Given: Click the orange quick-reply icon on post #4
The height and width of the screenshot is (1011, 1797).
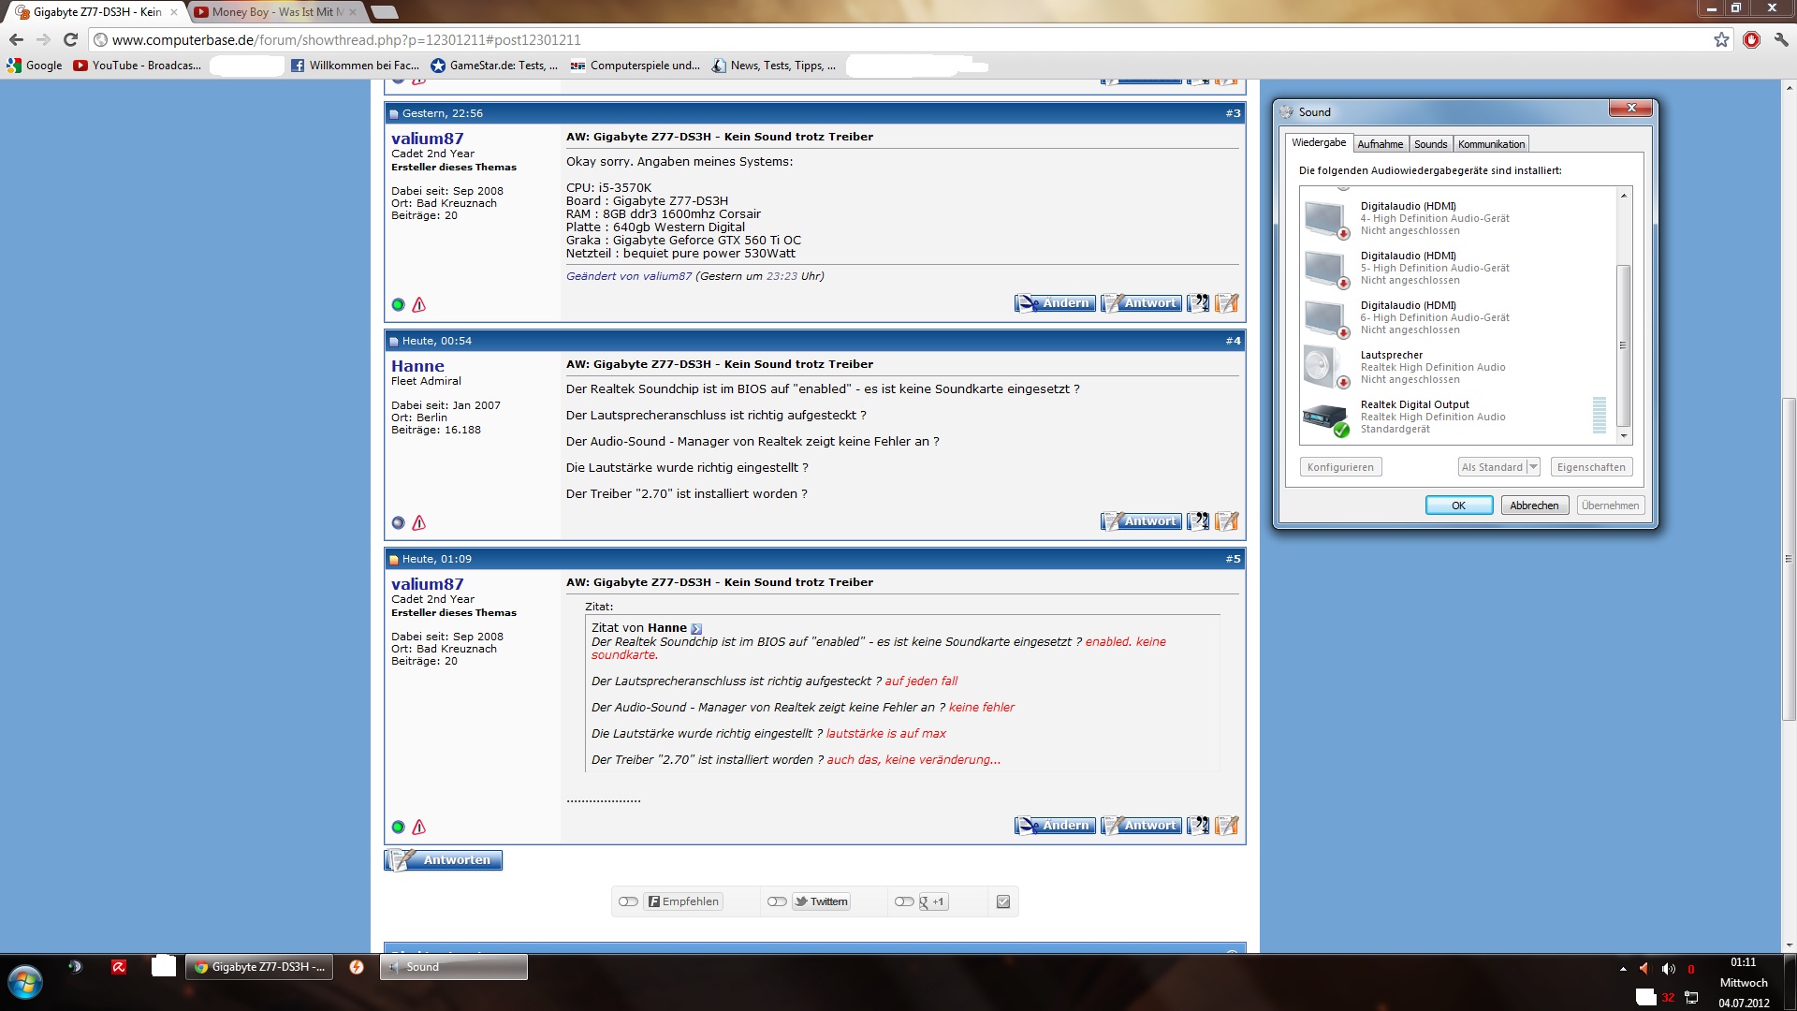Looking at the screenshot, I should pos(1226,521).
